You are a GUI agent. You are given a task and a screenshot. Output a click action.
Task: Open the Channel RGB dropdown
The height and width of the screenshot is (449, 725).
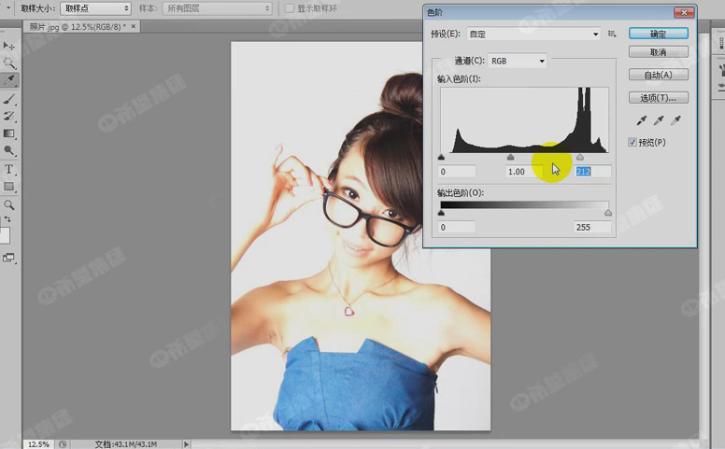point(518,61)
